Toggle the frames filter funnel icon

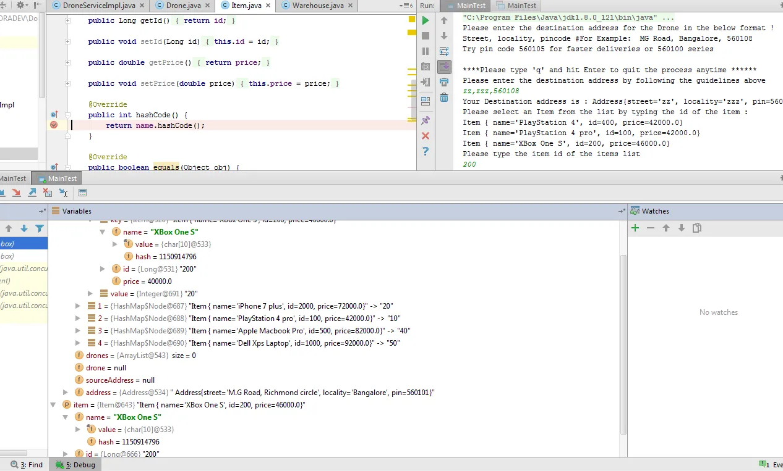pyautogui.click(x=40, y=228)
